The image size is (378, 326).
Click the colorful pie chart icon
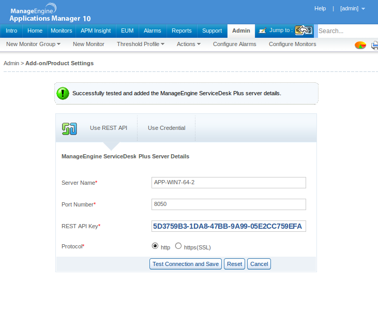coord(360,45)
